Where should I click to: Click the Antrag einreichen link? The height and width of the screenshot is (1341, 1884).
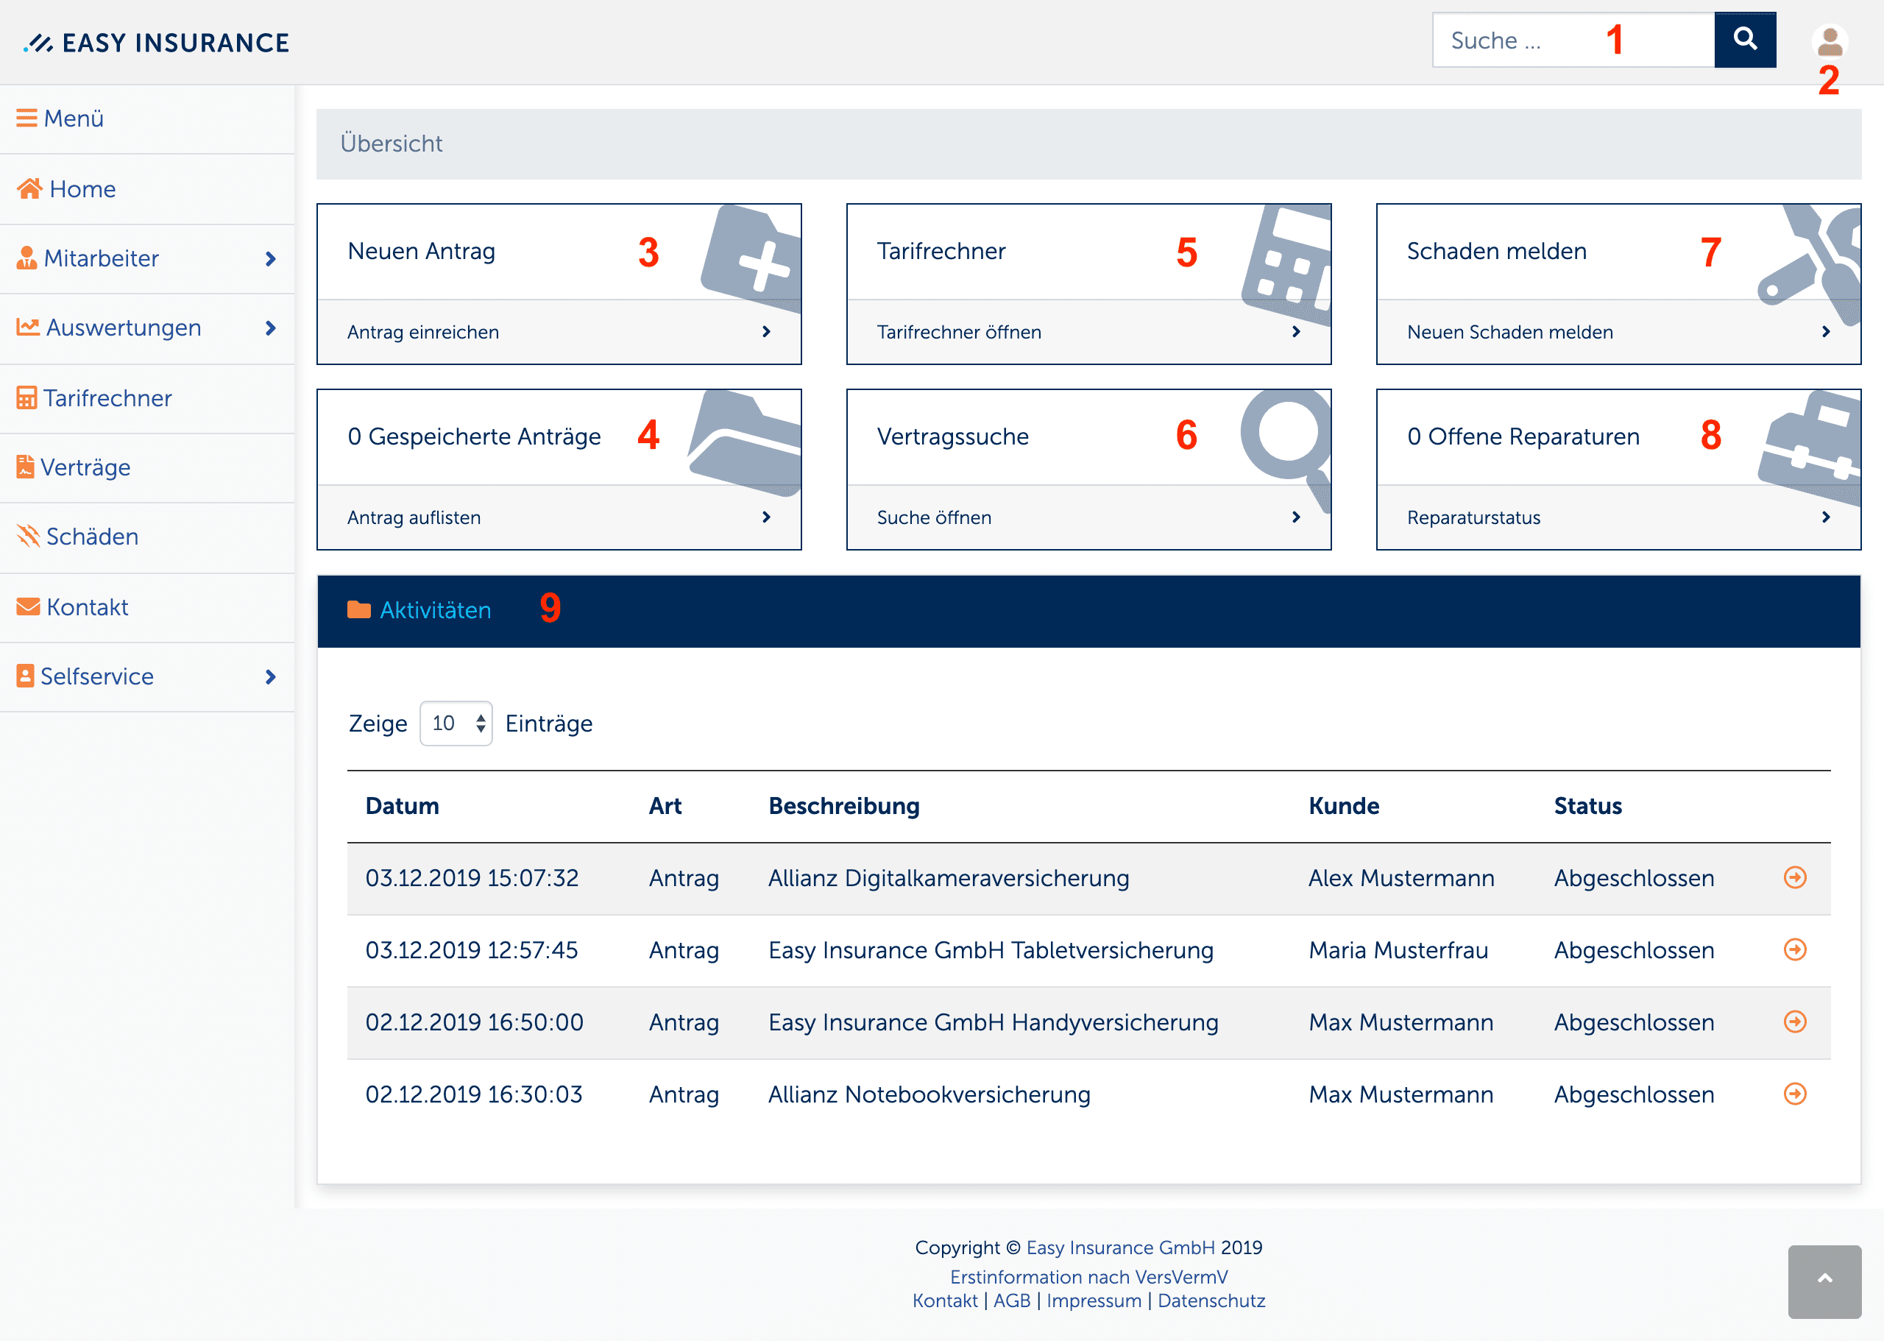[x=422, y=331]
